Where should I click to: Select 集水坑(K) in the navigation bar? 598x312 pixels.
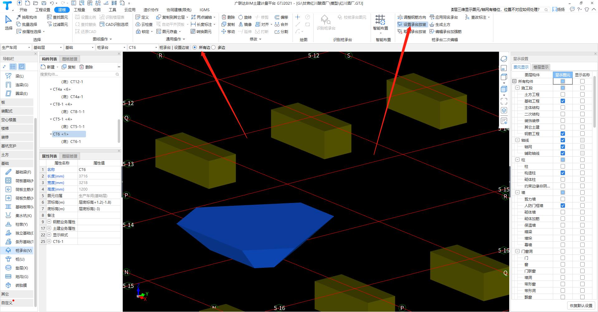click(x=19, y=215)
